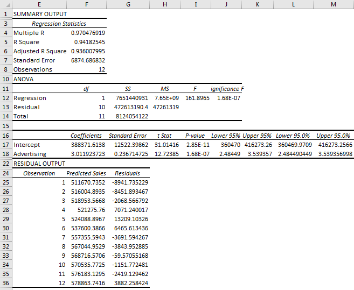This screenshot has height=290, width=354.
Task: Select Intercept coefficient 388371.6138
Action: (x=88, y=145)
